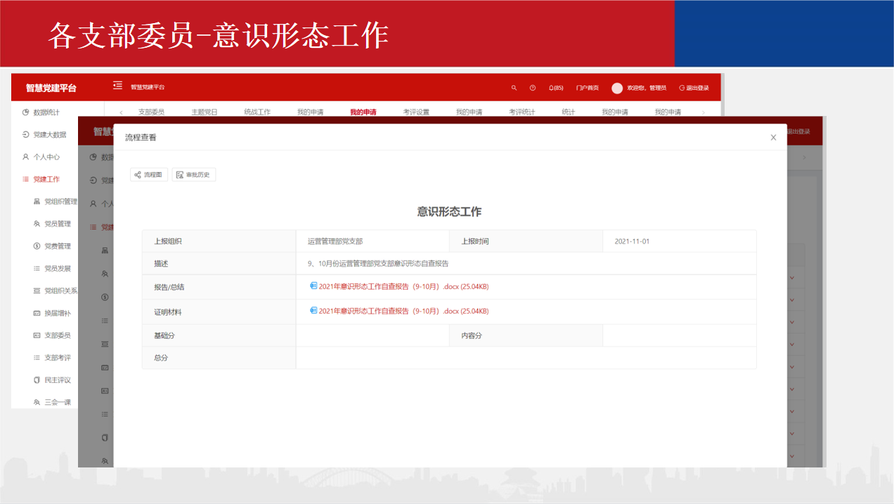Click the administrator avatar circle
The width and height of the screenshot is (894, 504).
pyautogui.click(x=617, y=88)
